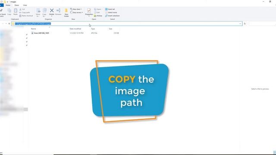Click Copy path in the Clipboard group
Image resolution: width=276 pixels, height=155 pixels.
tap(25, 12)
